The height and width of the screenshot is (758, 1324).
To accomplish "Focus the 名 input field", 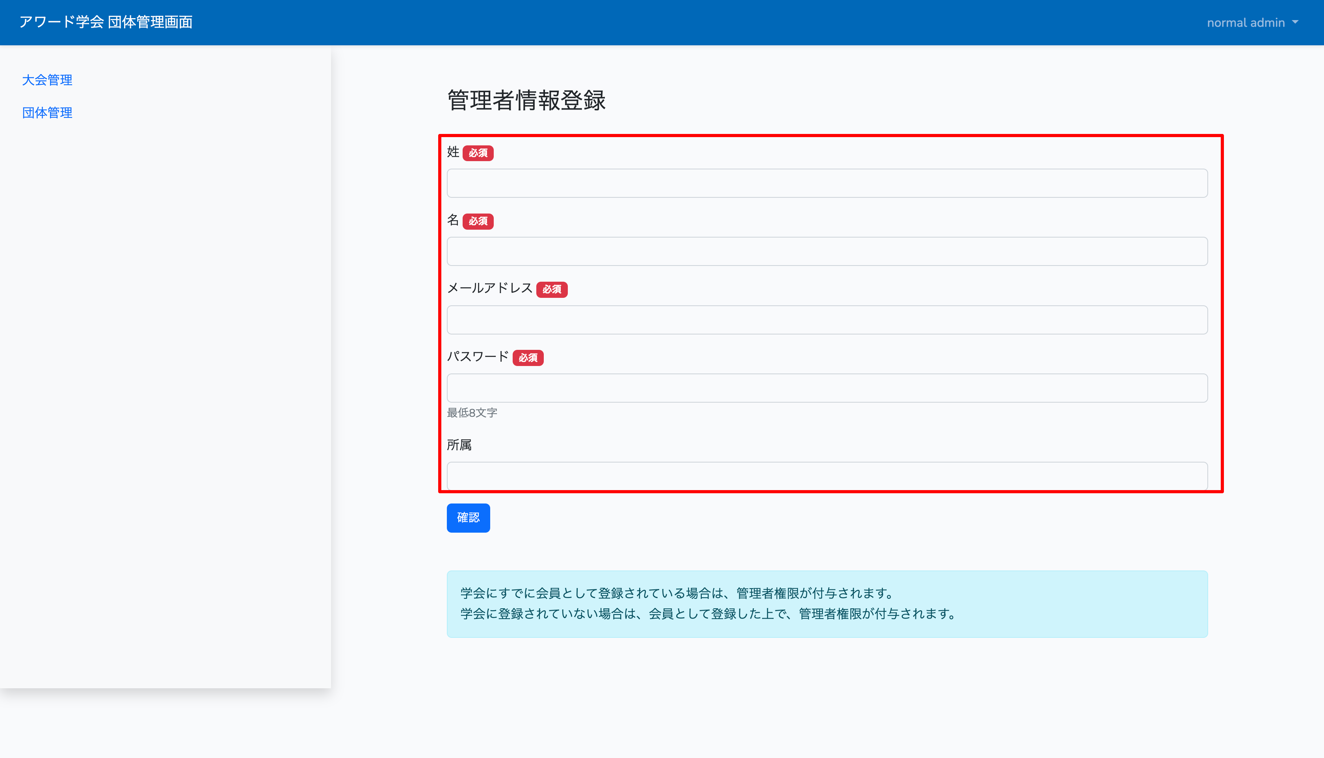I will click(x=827, y=251).
